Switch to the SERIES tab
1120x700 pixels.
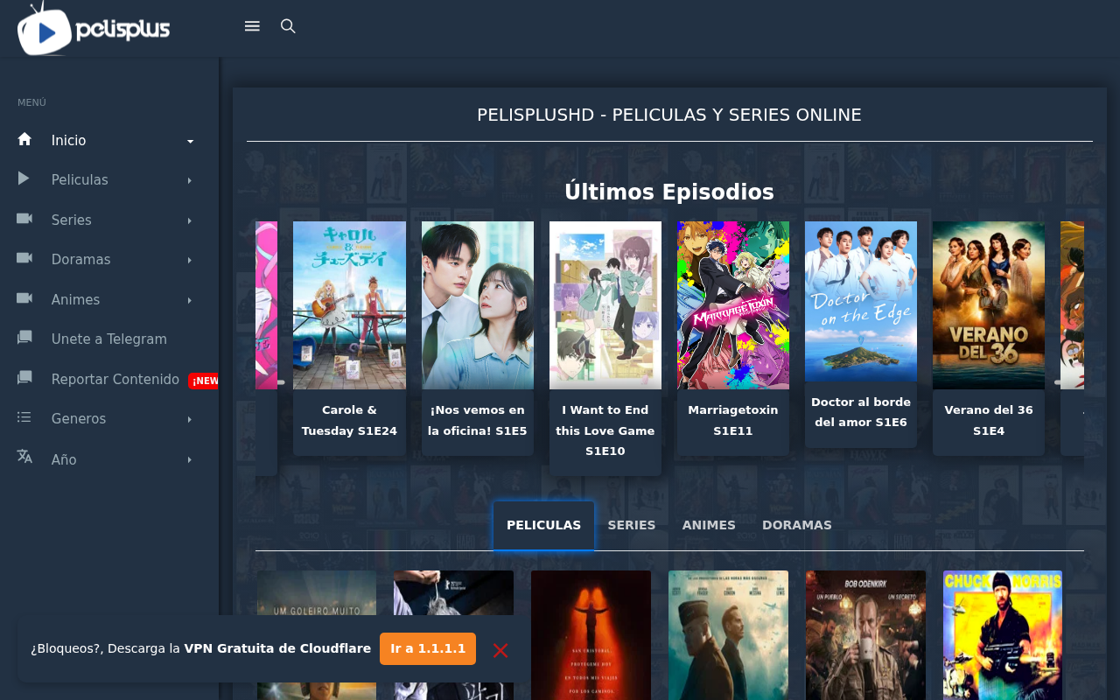632,525
